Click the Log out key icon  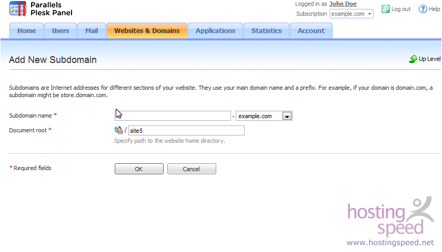tap(385, 9)
